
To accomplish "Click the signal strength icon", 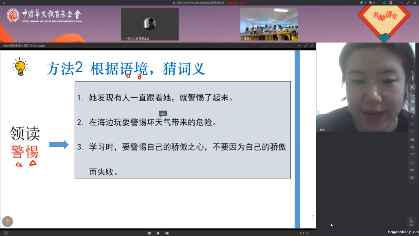I will (4, 3).
